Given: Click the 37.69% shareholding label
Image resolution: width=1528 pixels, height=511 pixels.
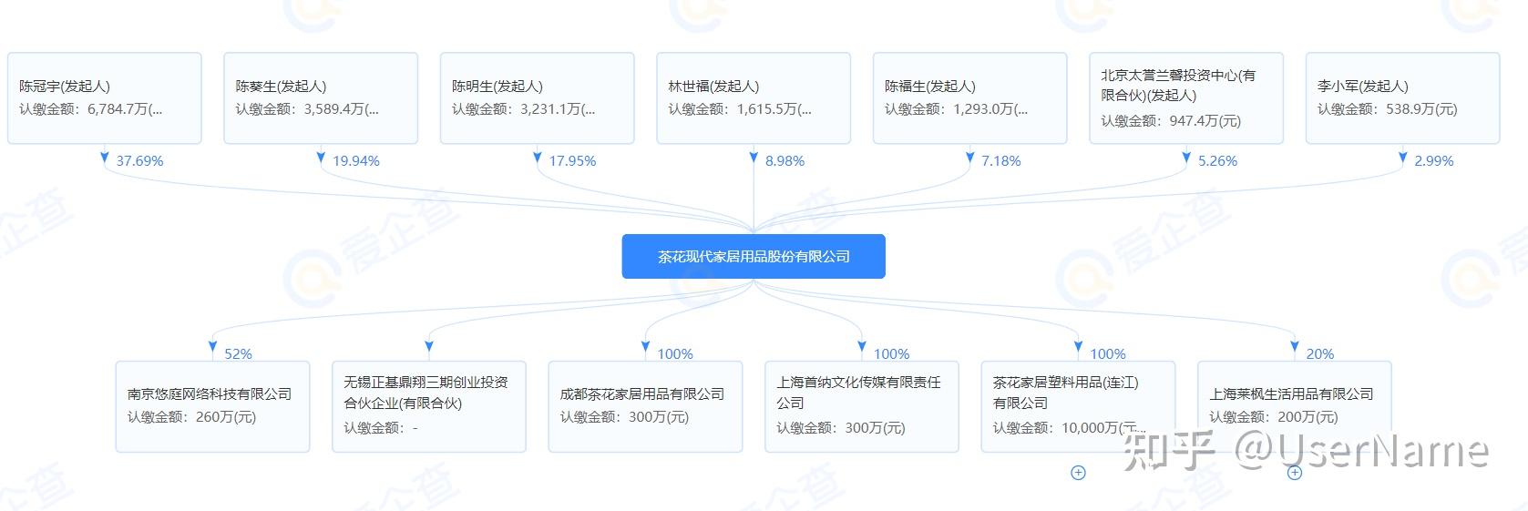Looking at the screenshot, I should (x=139, y=161).
